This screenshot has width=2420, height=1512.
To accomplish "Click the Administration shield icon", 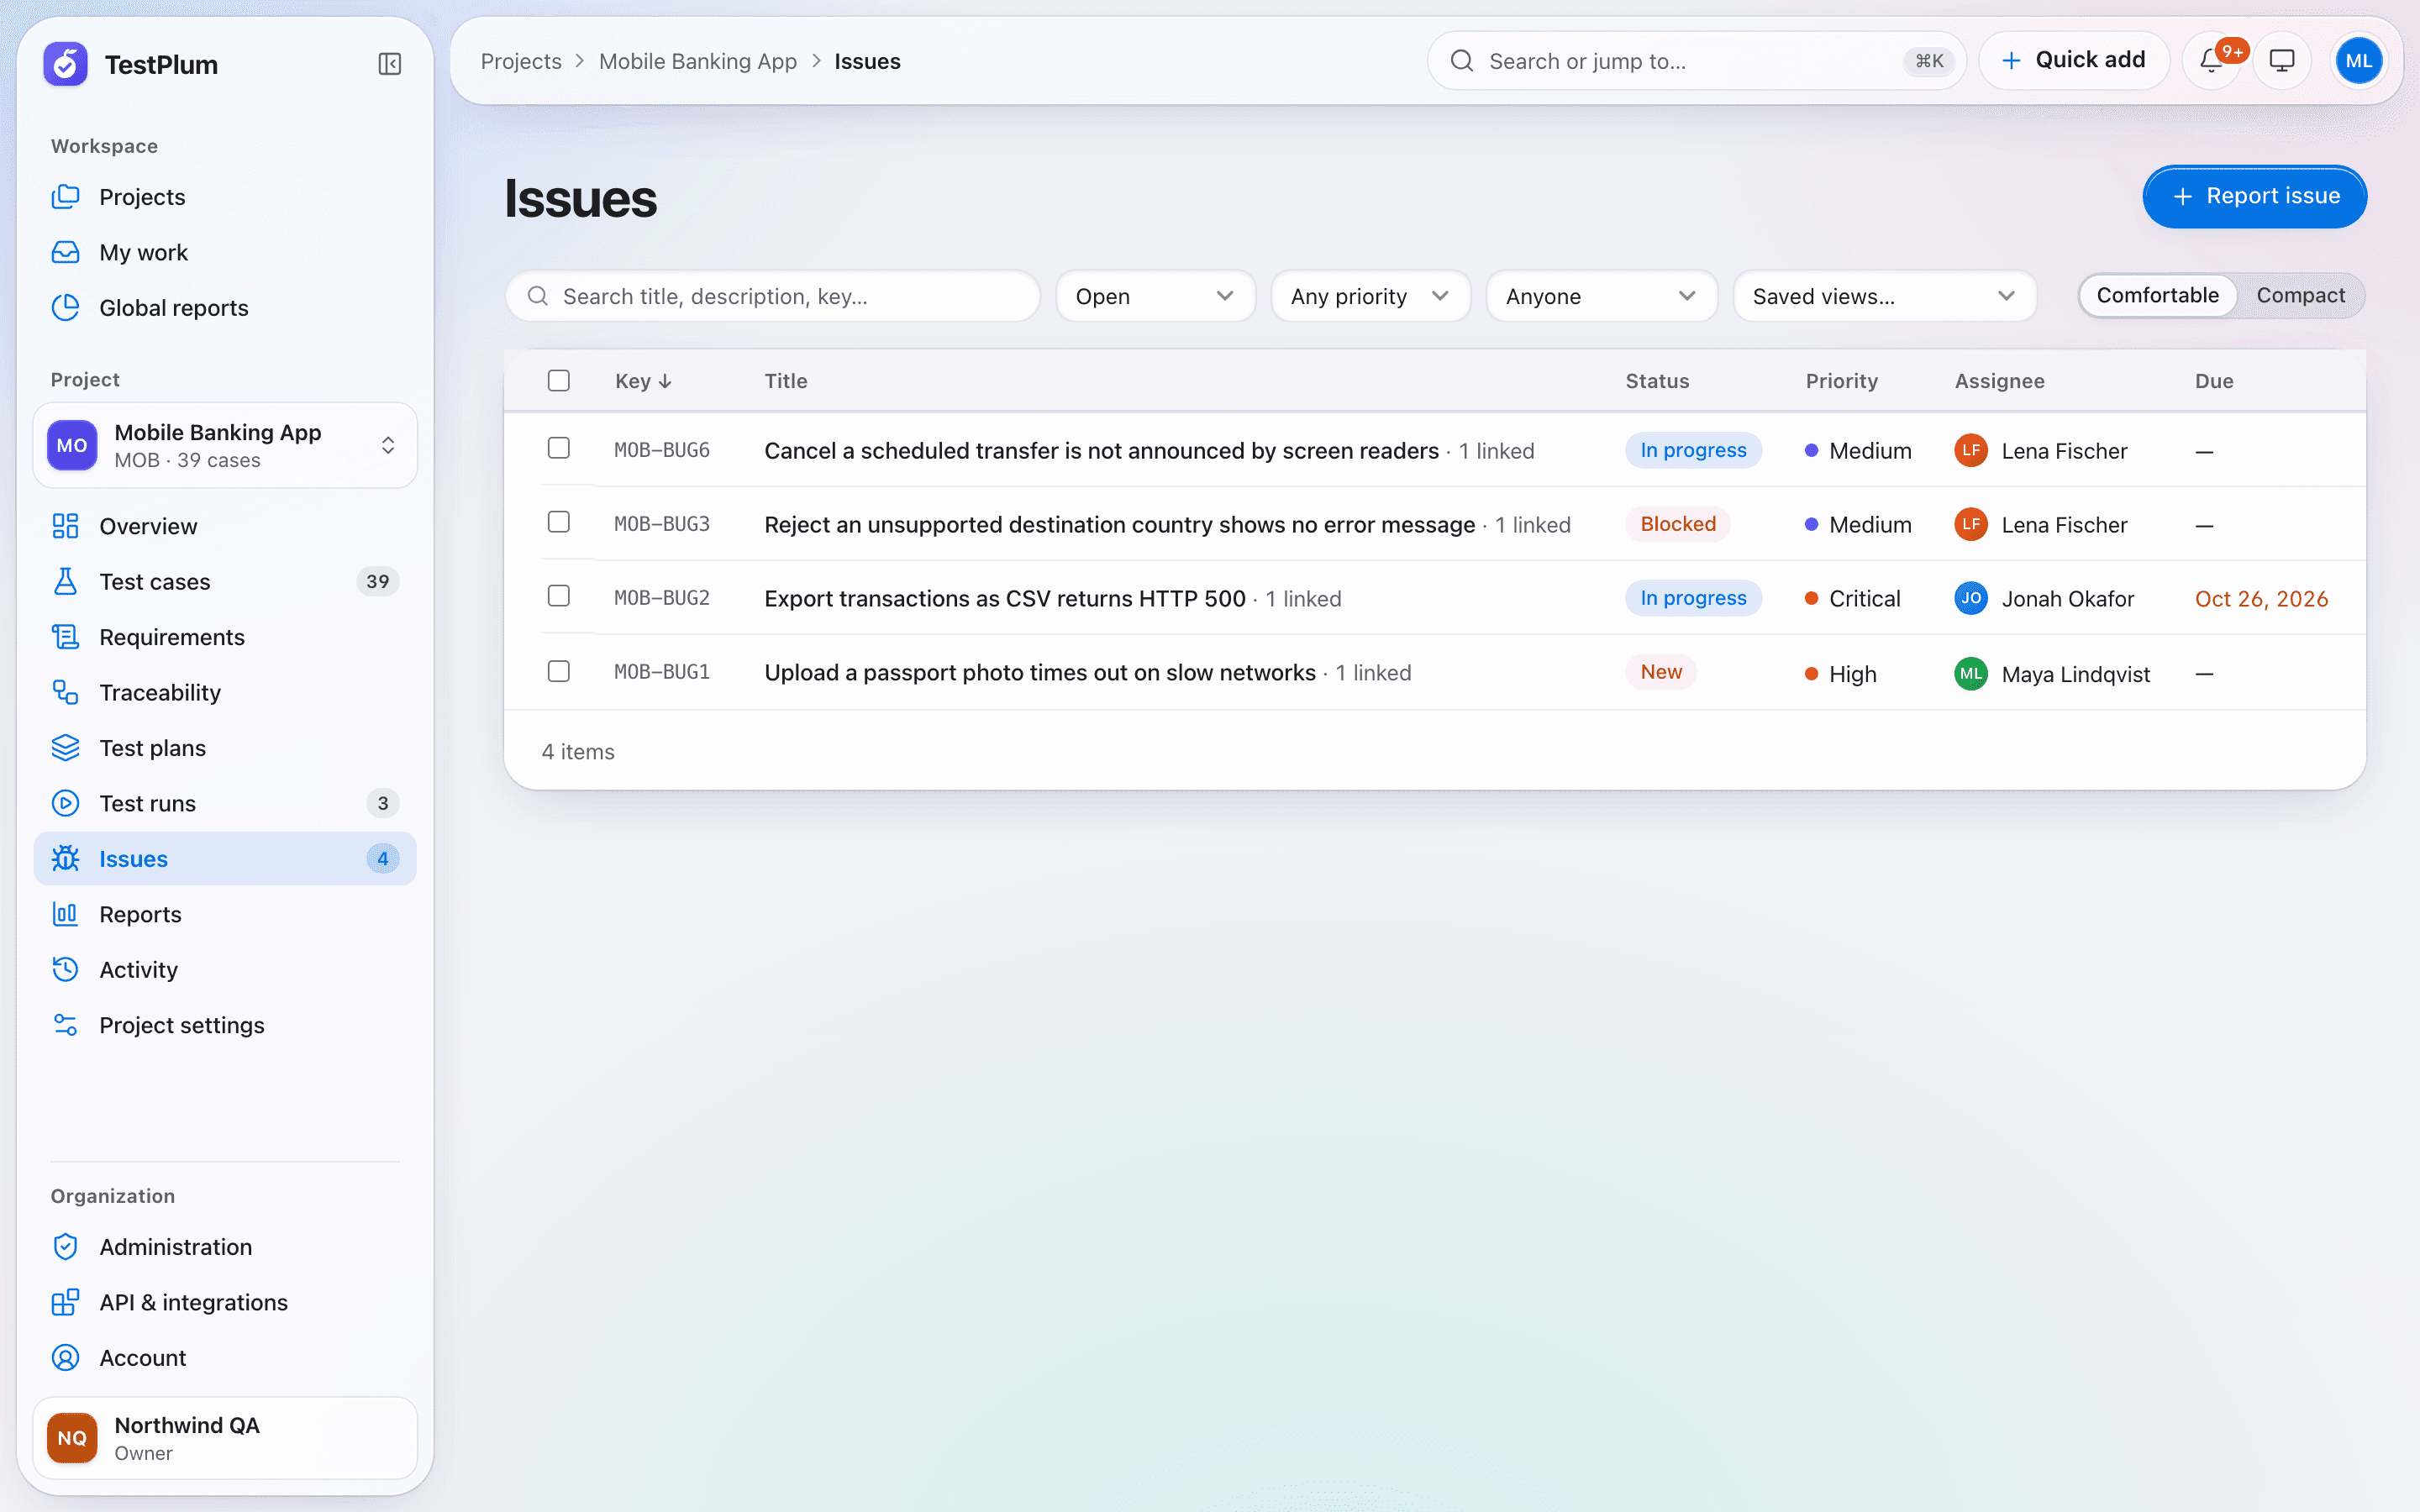I will pos(66,1247).
